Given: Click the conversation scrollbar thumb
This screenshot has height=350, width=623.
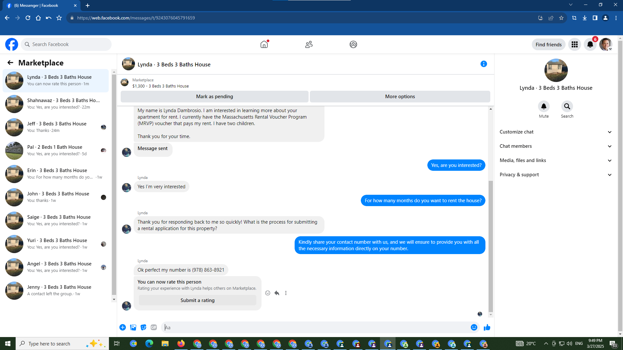Looking at the screenshot, I should (x=491, y=246).
